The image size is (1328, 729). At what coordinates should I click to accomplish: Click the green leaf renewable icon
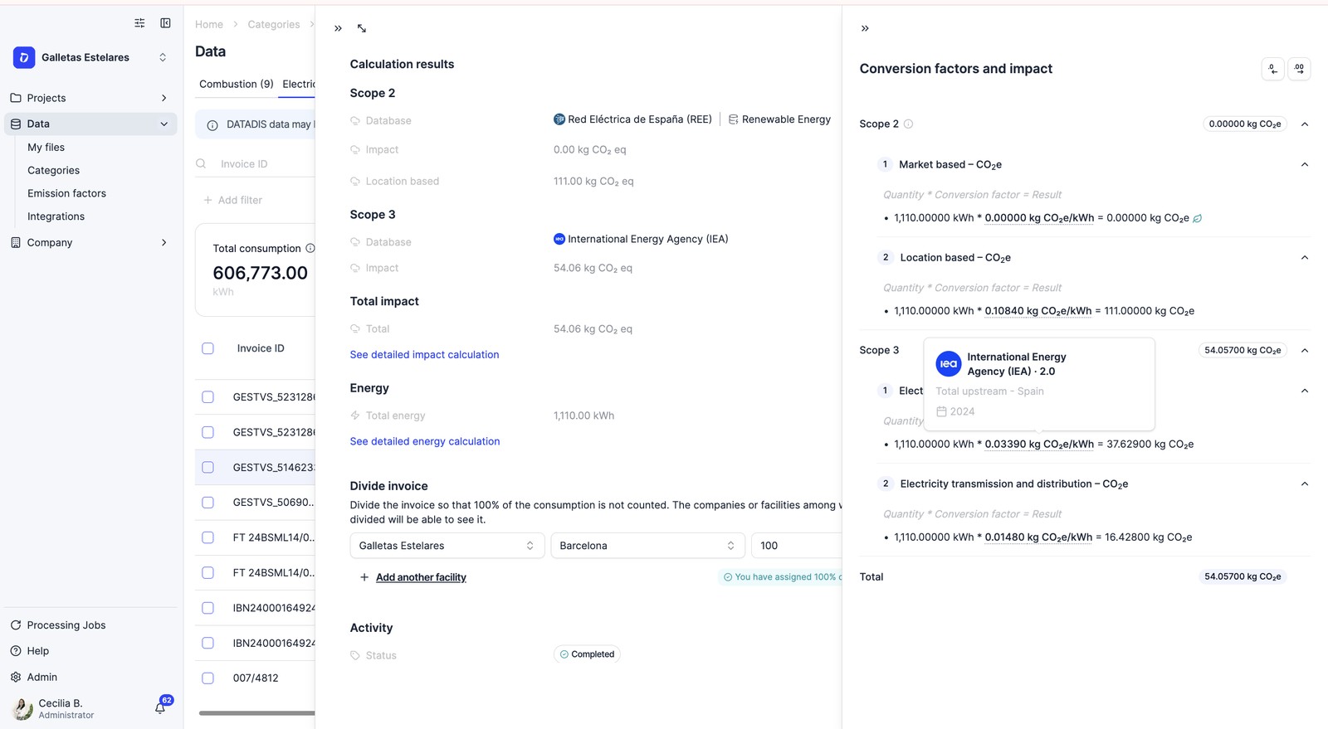click(1197, 218)
